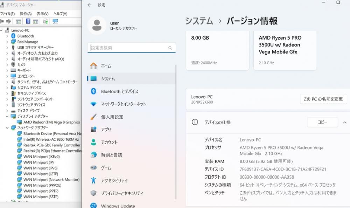Open ネットワークとインターネット settings
Viewport: 350px width, 208px height.
tap(131, 104)
